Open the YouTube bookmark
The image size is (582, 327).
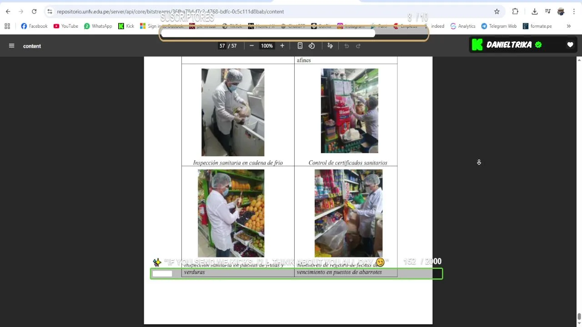pyautogui.click(x=65, y=26)
